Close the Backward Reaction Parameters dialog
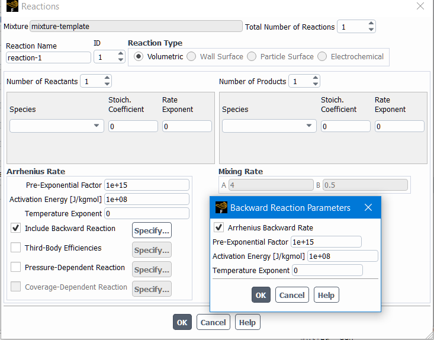The height and width of the screenshot is (340, 434). click(x=368, y=207)
